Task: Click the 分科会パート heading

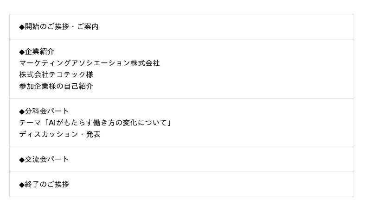Action: pos(47,112)
